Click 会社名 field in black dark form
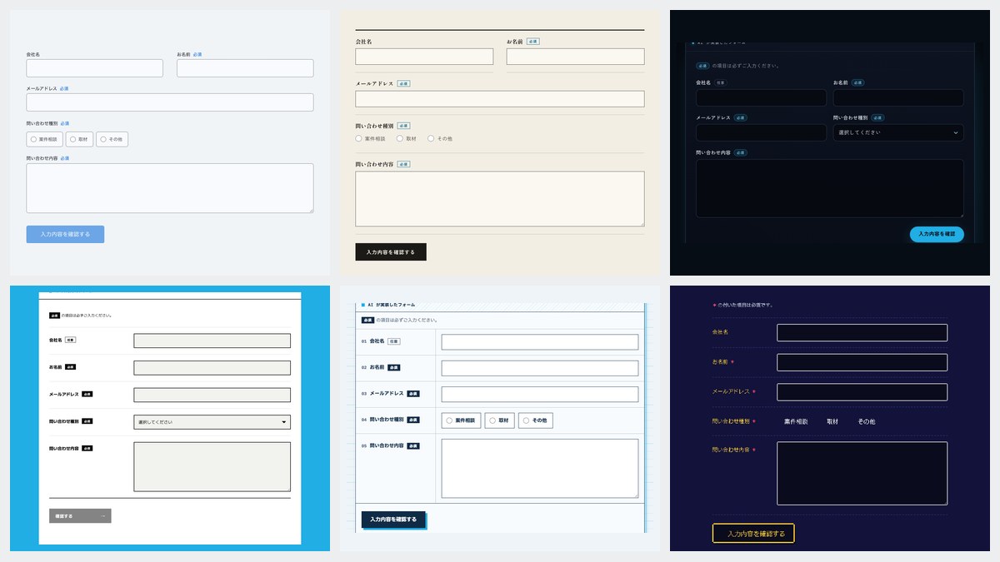This screenshot has height=562, width=1000. click(x=761, y=98)
